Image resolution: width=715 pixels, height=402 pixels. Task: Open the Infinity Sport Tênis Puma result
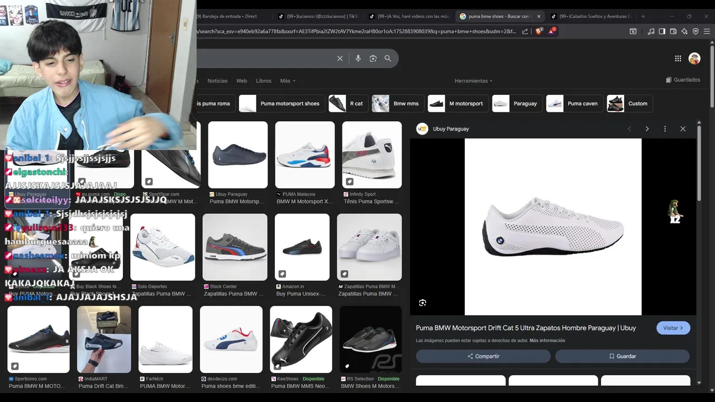coord(371,155)
